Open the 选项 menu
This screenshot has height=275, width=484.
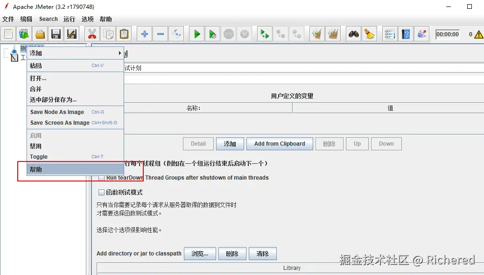coord(87,19)
